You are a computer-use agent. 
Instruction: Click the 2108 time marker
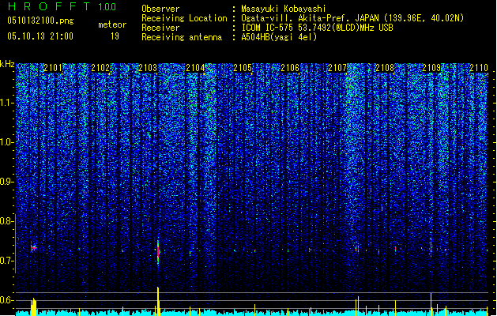coord(385,68)
